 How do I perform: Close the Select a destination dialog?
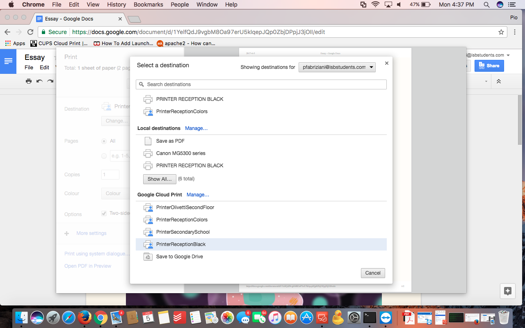coord(386,63)
